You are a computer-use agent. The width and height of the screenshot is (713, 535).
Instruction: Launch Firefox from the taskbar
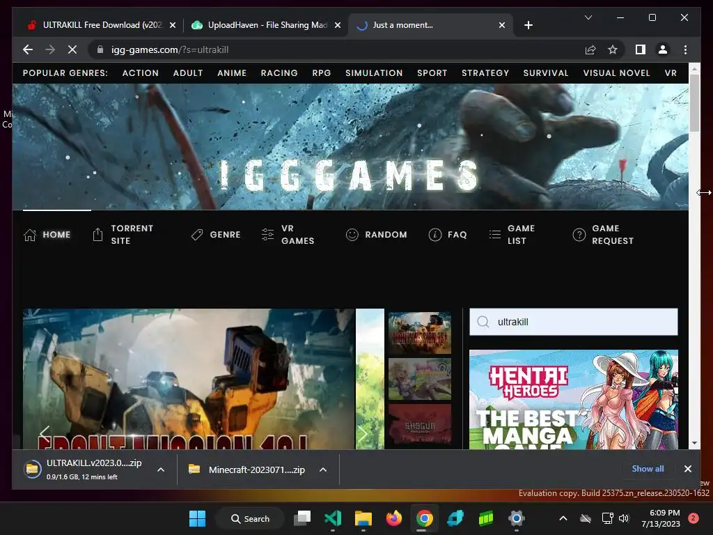[394, 518]
